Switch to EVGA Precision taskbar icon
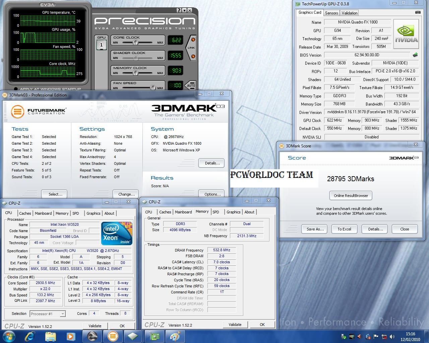This screenshot has height=343, width=429. point(93,336)
